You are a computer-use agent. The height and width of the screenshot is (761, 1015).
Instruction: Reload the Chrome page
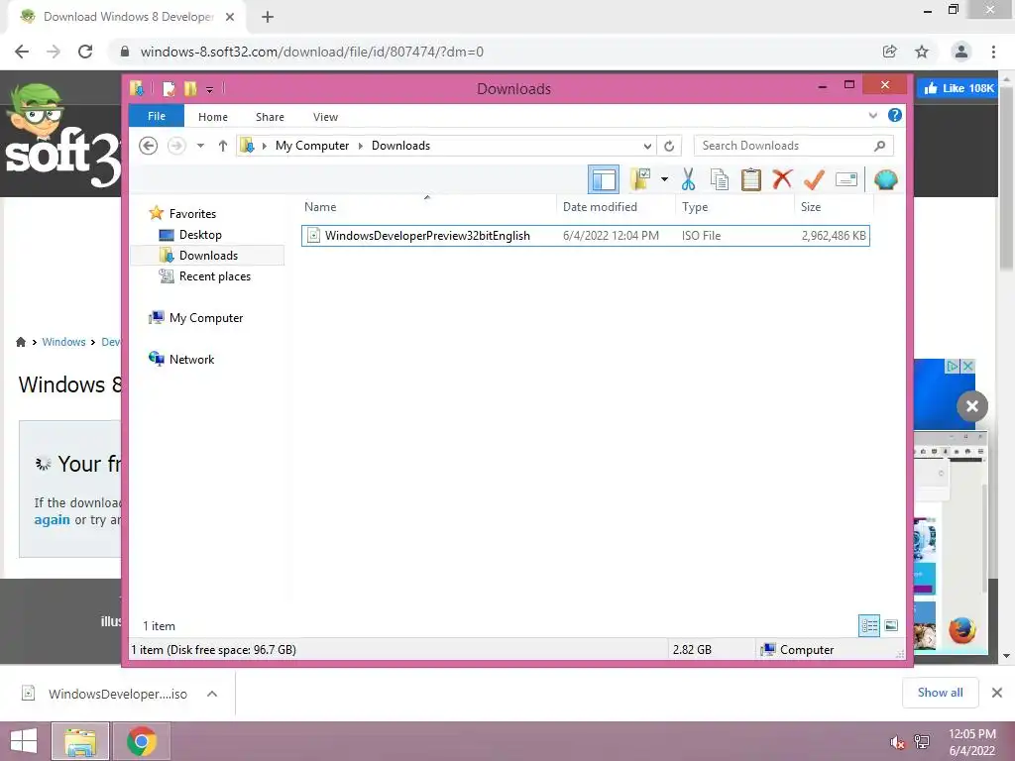click(x=85, y=52)
